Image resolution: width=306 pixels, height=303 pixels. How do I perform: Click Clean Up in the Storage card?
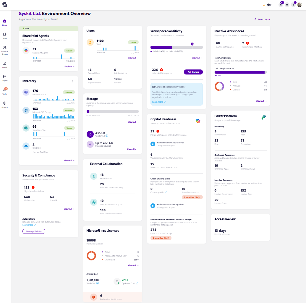pyautogui.click(x=133, y=149)
